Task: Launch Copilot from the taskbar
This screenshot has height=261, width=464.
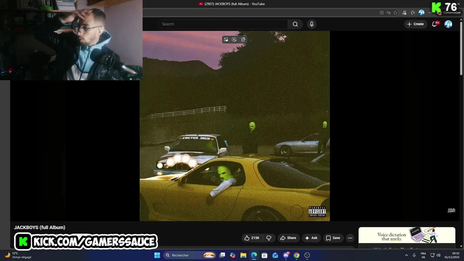Action: coord(233,255)
